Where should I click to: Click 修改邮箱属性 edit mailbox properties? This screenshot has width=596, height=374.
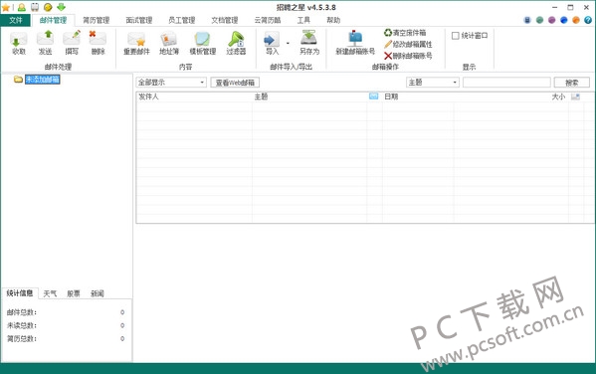point(408,45)
